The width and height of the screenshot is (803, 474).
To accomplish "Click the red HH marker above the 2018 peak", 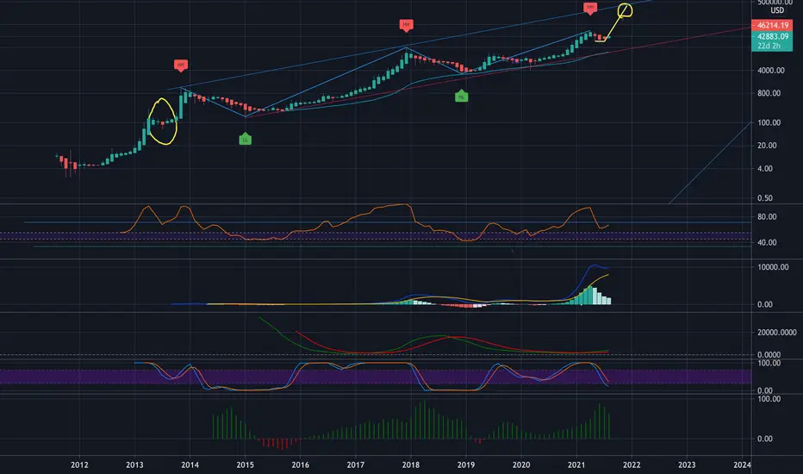I will (x=406, y=25).
